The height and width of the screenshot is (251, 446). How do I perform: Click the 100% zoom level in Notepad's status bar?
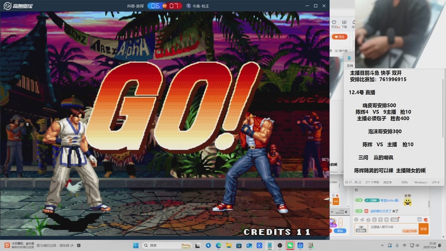click(404, 182)
